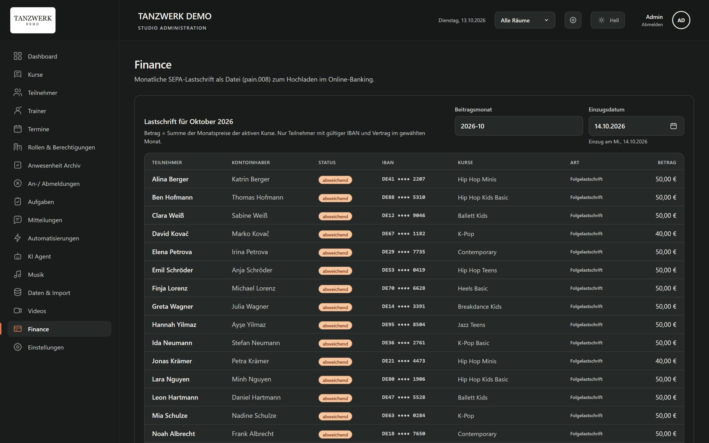Viewport: 709px width, 443px height.
Task: Click the Daten & Import database icon
Action: (x=17, y=292)
